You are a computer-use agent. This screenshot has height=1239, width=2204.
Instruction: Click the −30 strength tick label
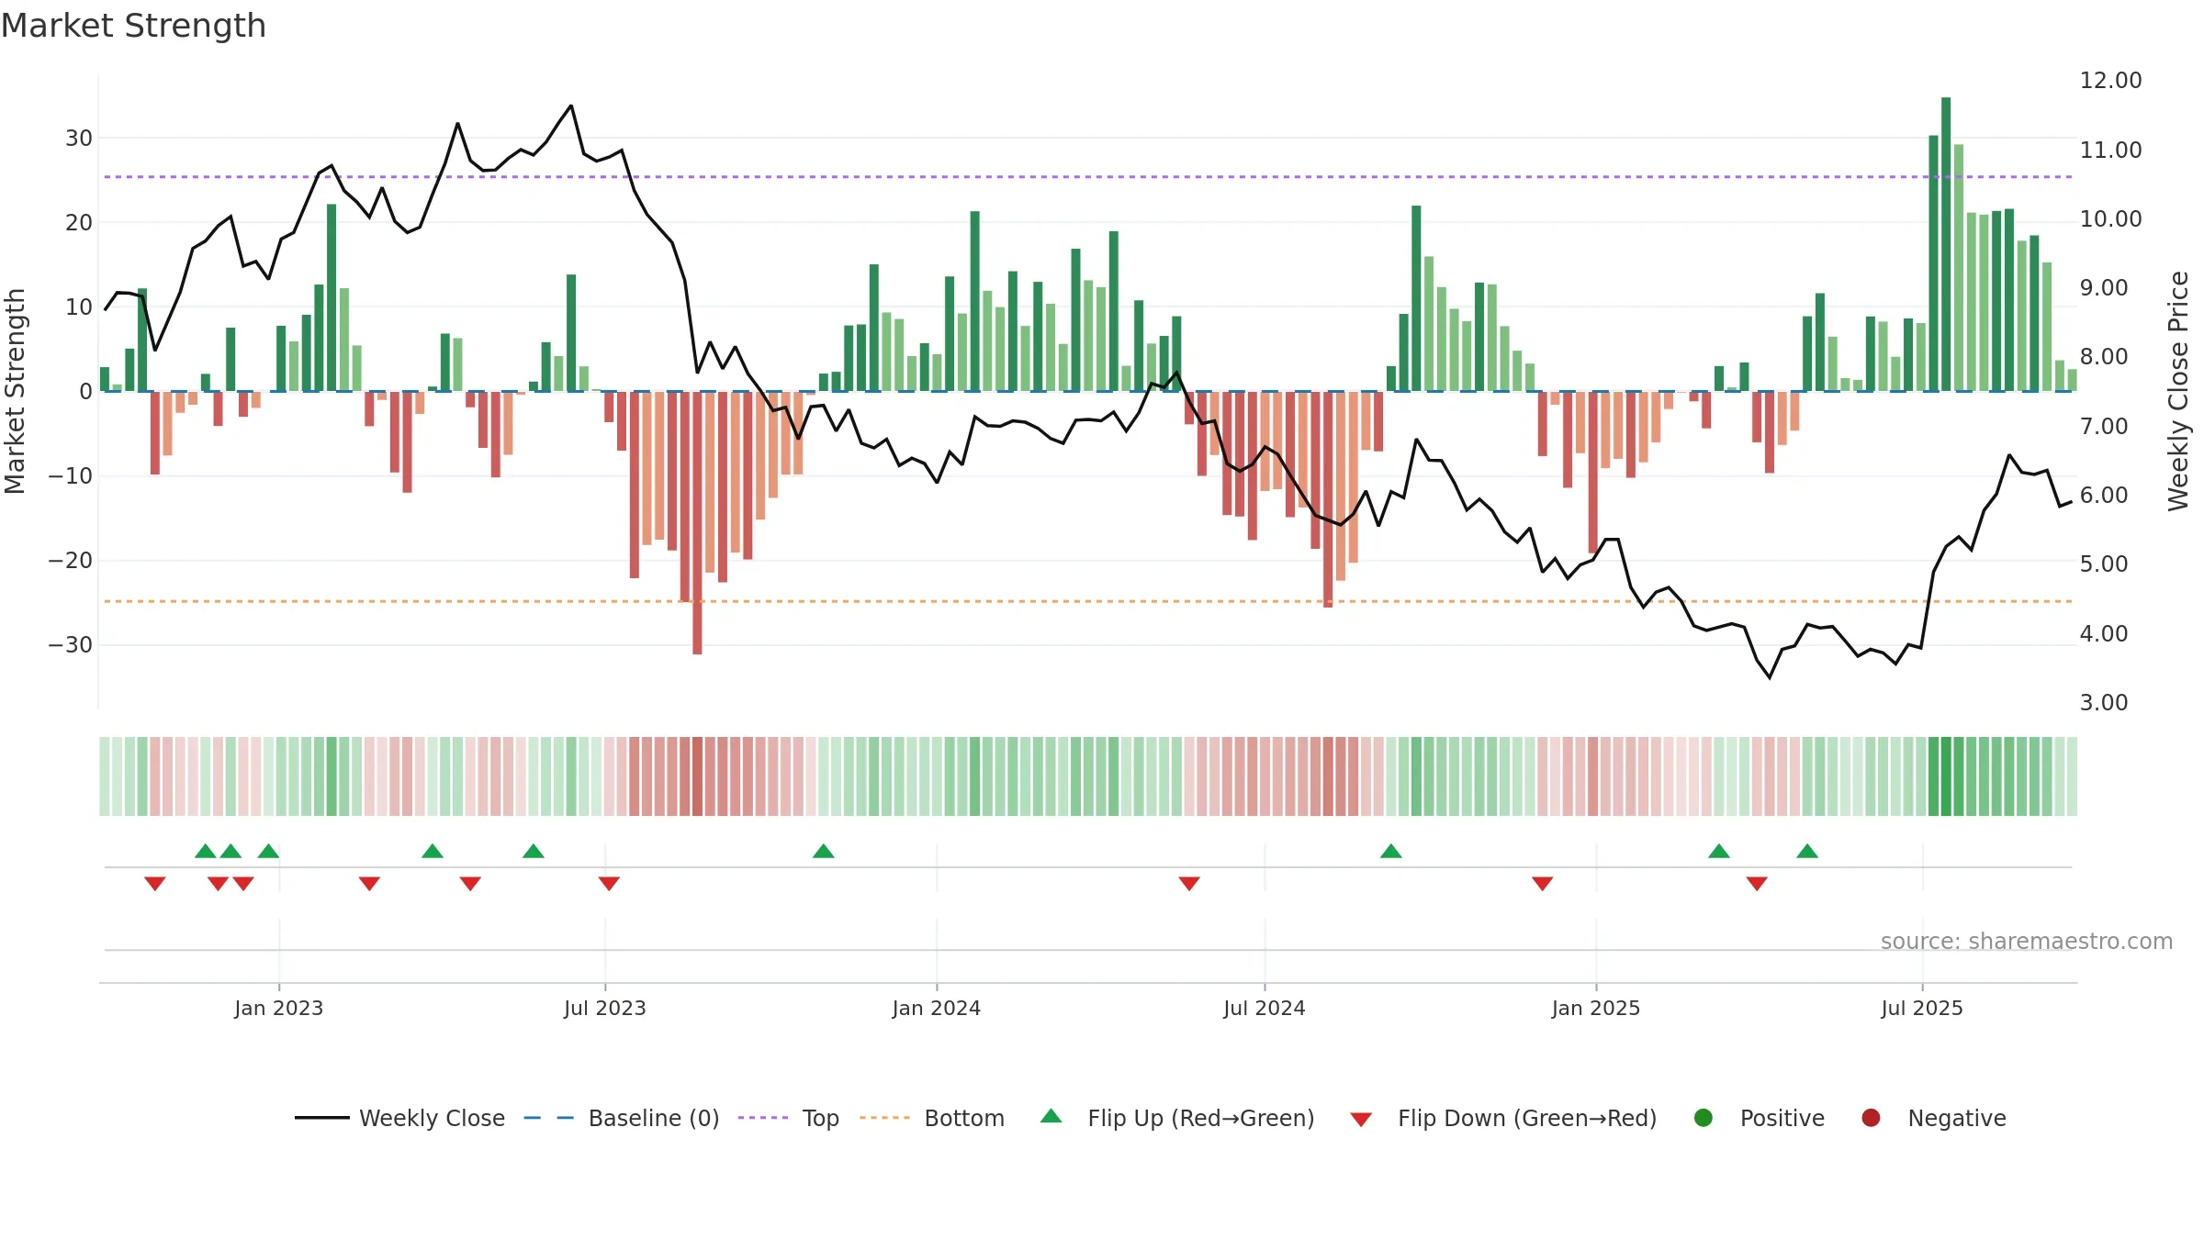click(71, 644)
